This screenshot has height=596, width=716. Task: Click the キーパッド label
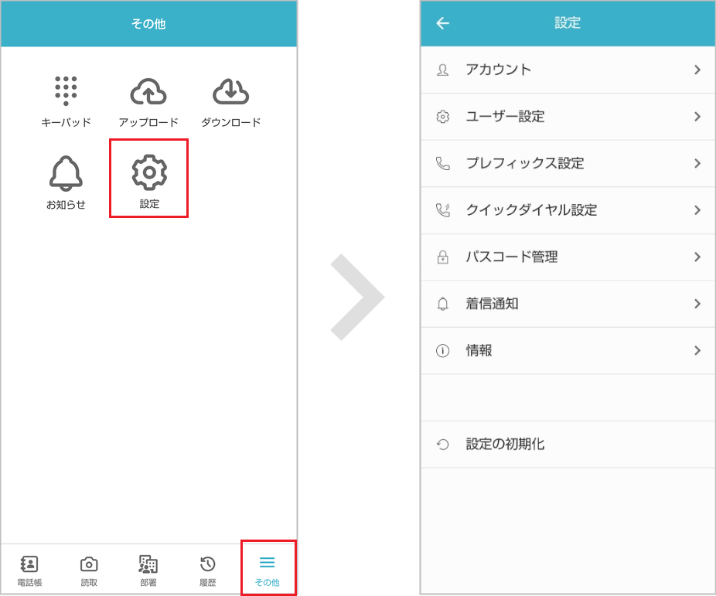tap(66, 122)
